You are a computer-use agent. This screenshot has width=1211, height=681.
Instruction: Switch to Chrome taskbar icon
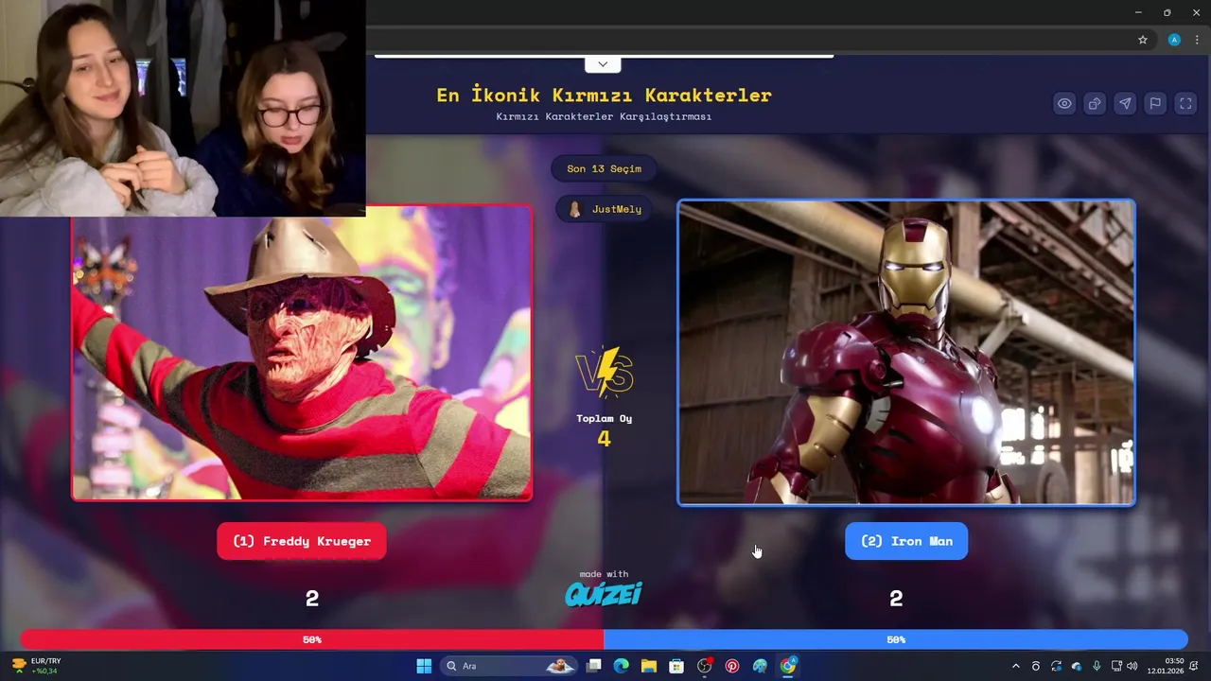click(x=787, y=666)
